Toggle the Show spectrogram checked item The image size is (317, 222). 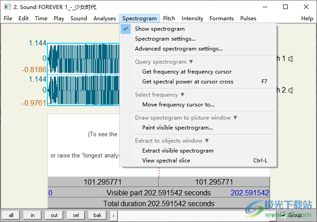159,29
